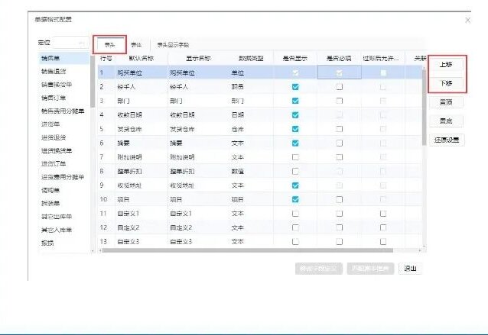The height and width of the screenshot is (335, 488).
Task: Check 是否显示 for 附加说明 row
Action: pos(295,156)
